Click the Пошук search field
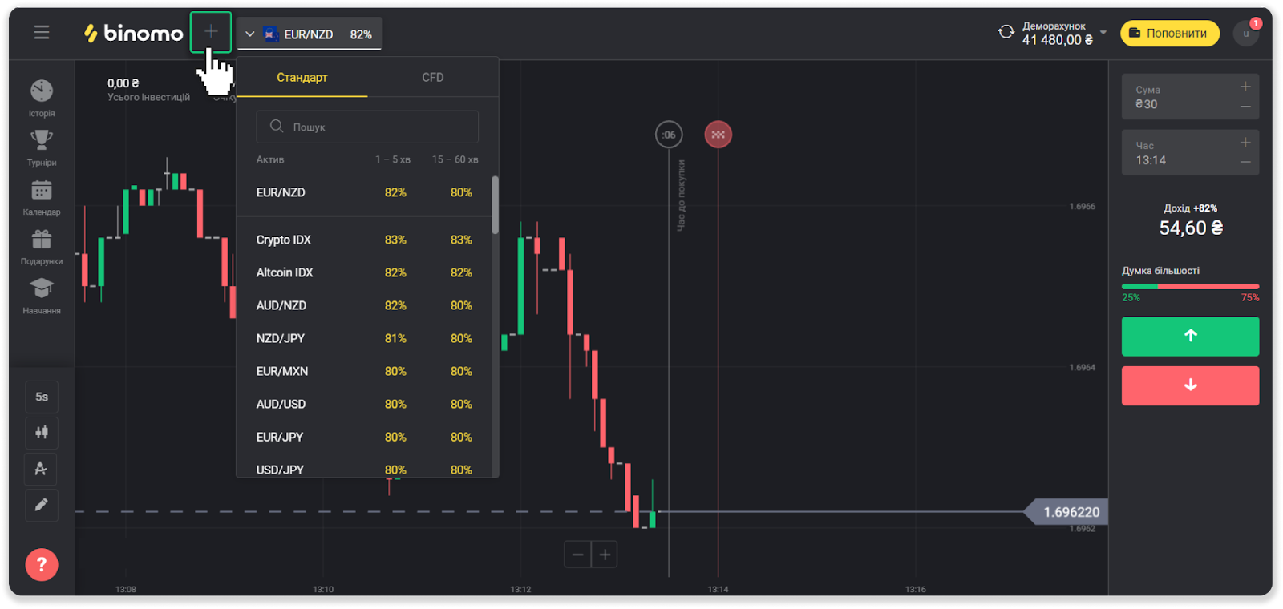Image resolution: width=1283 pixels, height=609 pixels. (x=367, y=127)
